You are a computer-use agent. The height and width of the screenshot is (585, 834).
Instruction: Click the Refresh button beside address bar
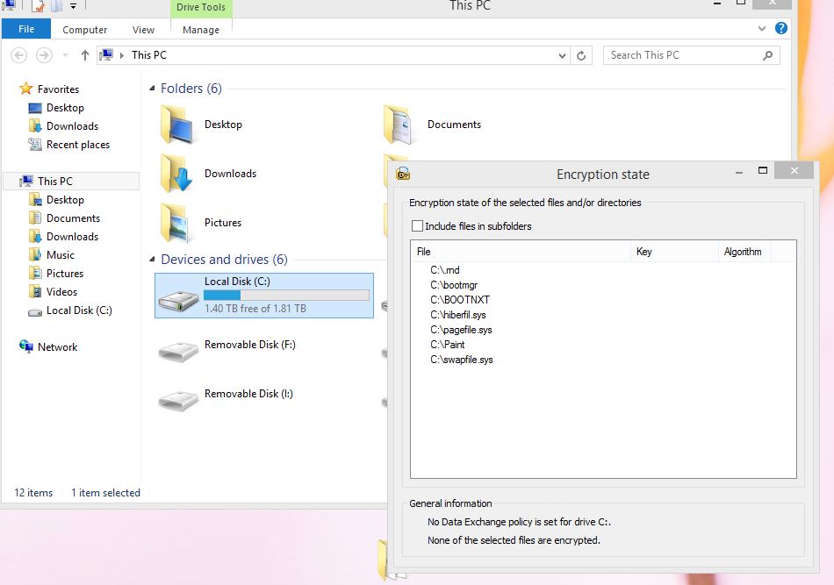(x=581, y=55)
